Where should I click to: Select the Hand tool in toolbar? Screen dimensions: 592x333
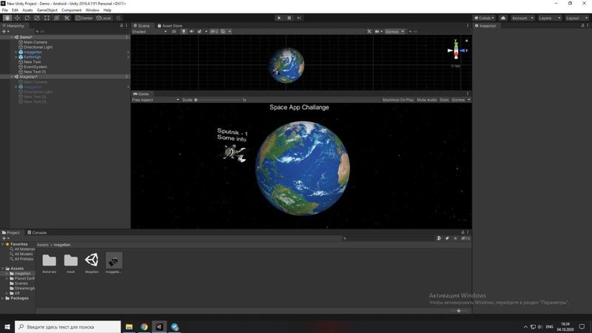coord(7,18)
